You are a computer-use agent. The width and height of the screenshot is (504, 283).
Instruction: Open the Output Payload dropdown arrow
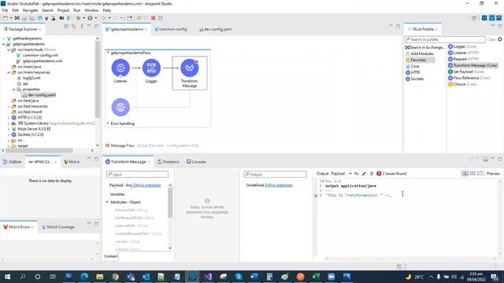tap(350, 174)
